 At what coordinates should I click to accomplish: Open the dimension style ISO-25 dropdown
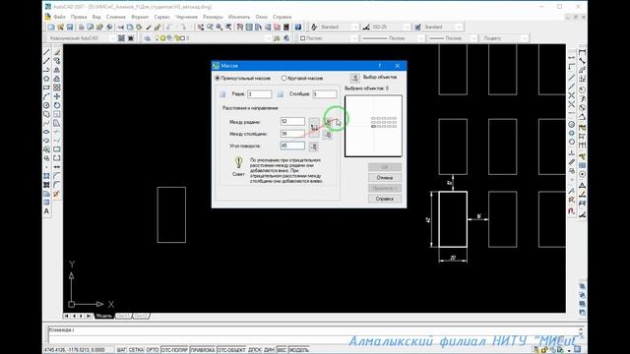391,27
